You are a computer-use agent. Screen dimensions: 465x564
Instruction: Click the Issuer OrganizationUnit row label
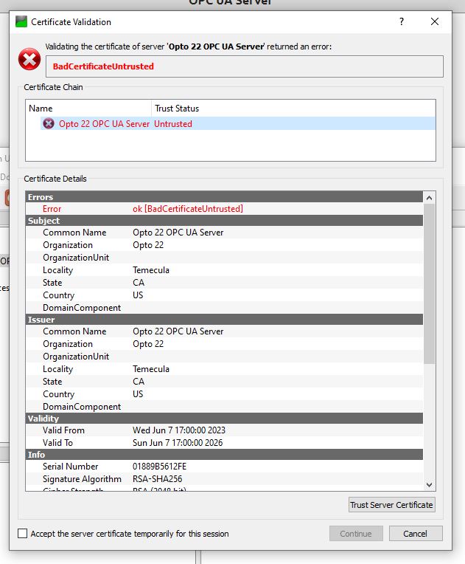point(76,357)
